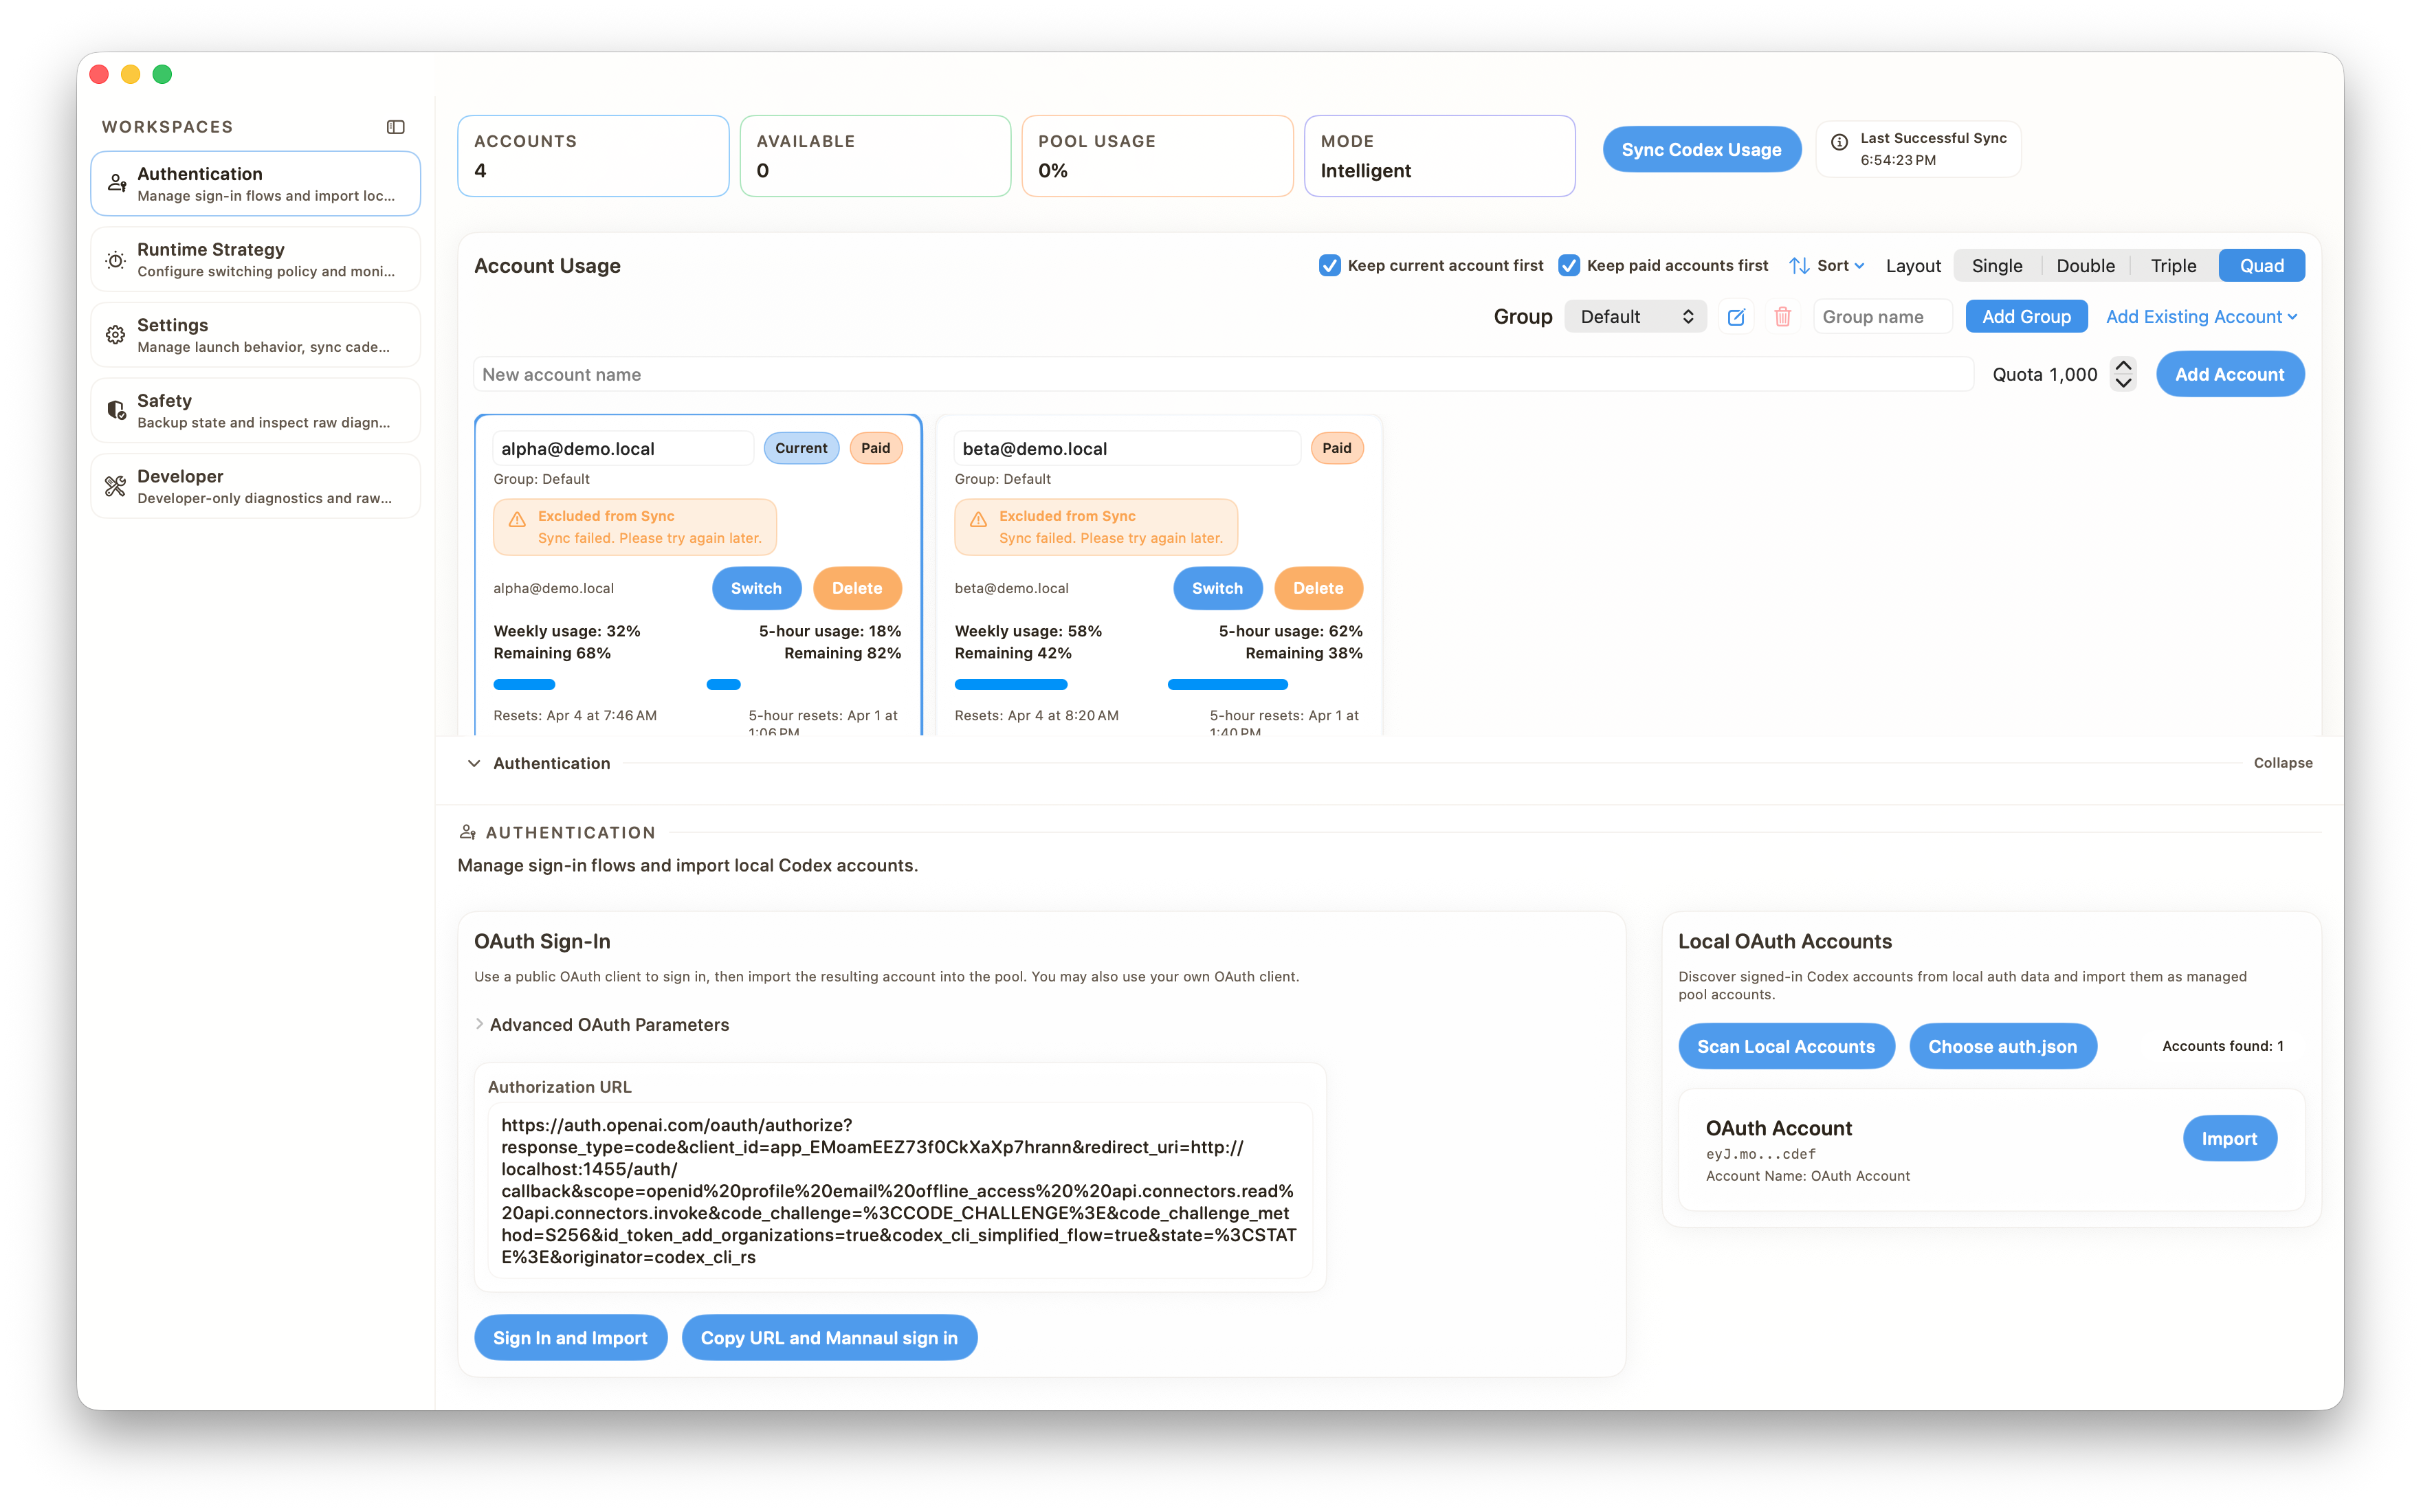Toggle Keep paid accounts first checkbox
This screenshot has height=1512, width=2421.
pos(1569,265)
